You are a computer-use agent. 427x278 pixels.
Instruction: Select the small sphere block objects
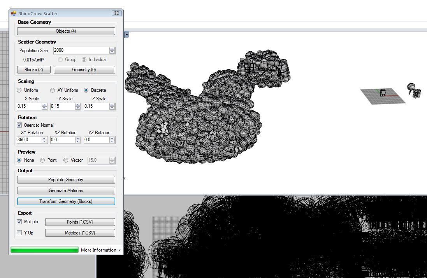pos(414,91)
